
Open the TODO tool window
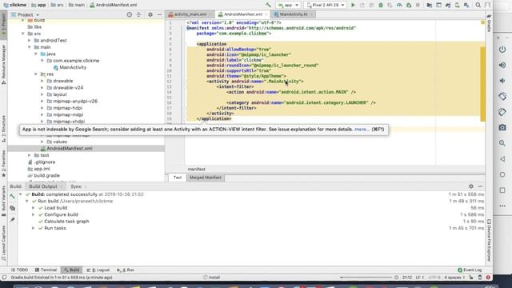pos(19,270)
